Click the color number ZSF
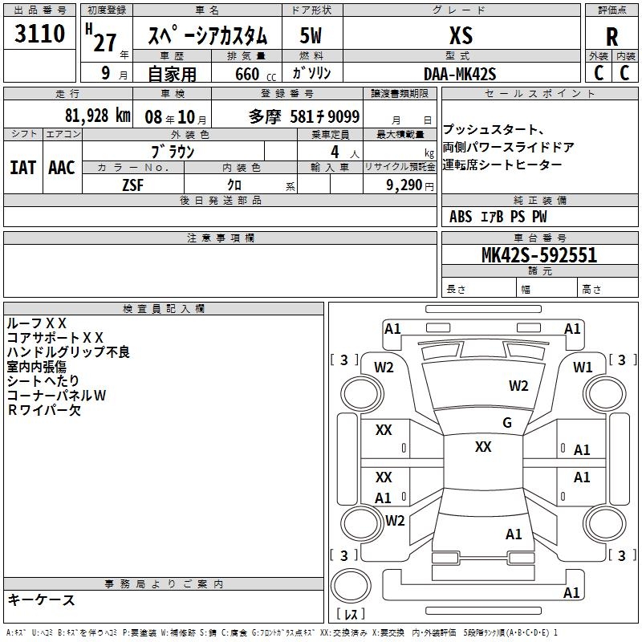The image size is (642, 642). (x=132, y=185)
